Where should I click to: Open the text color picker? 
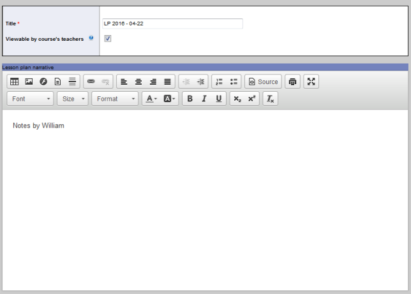tap(151, 99)
